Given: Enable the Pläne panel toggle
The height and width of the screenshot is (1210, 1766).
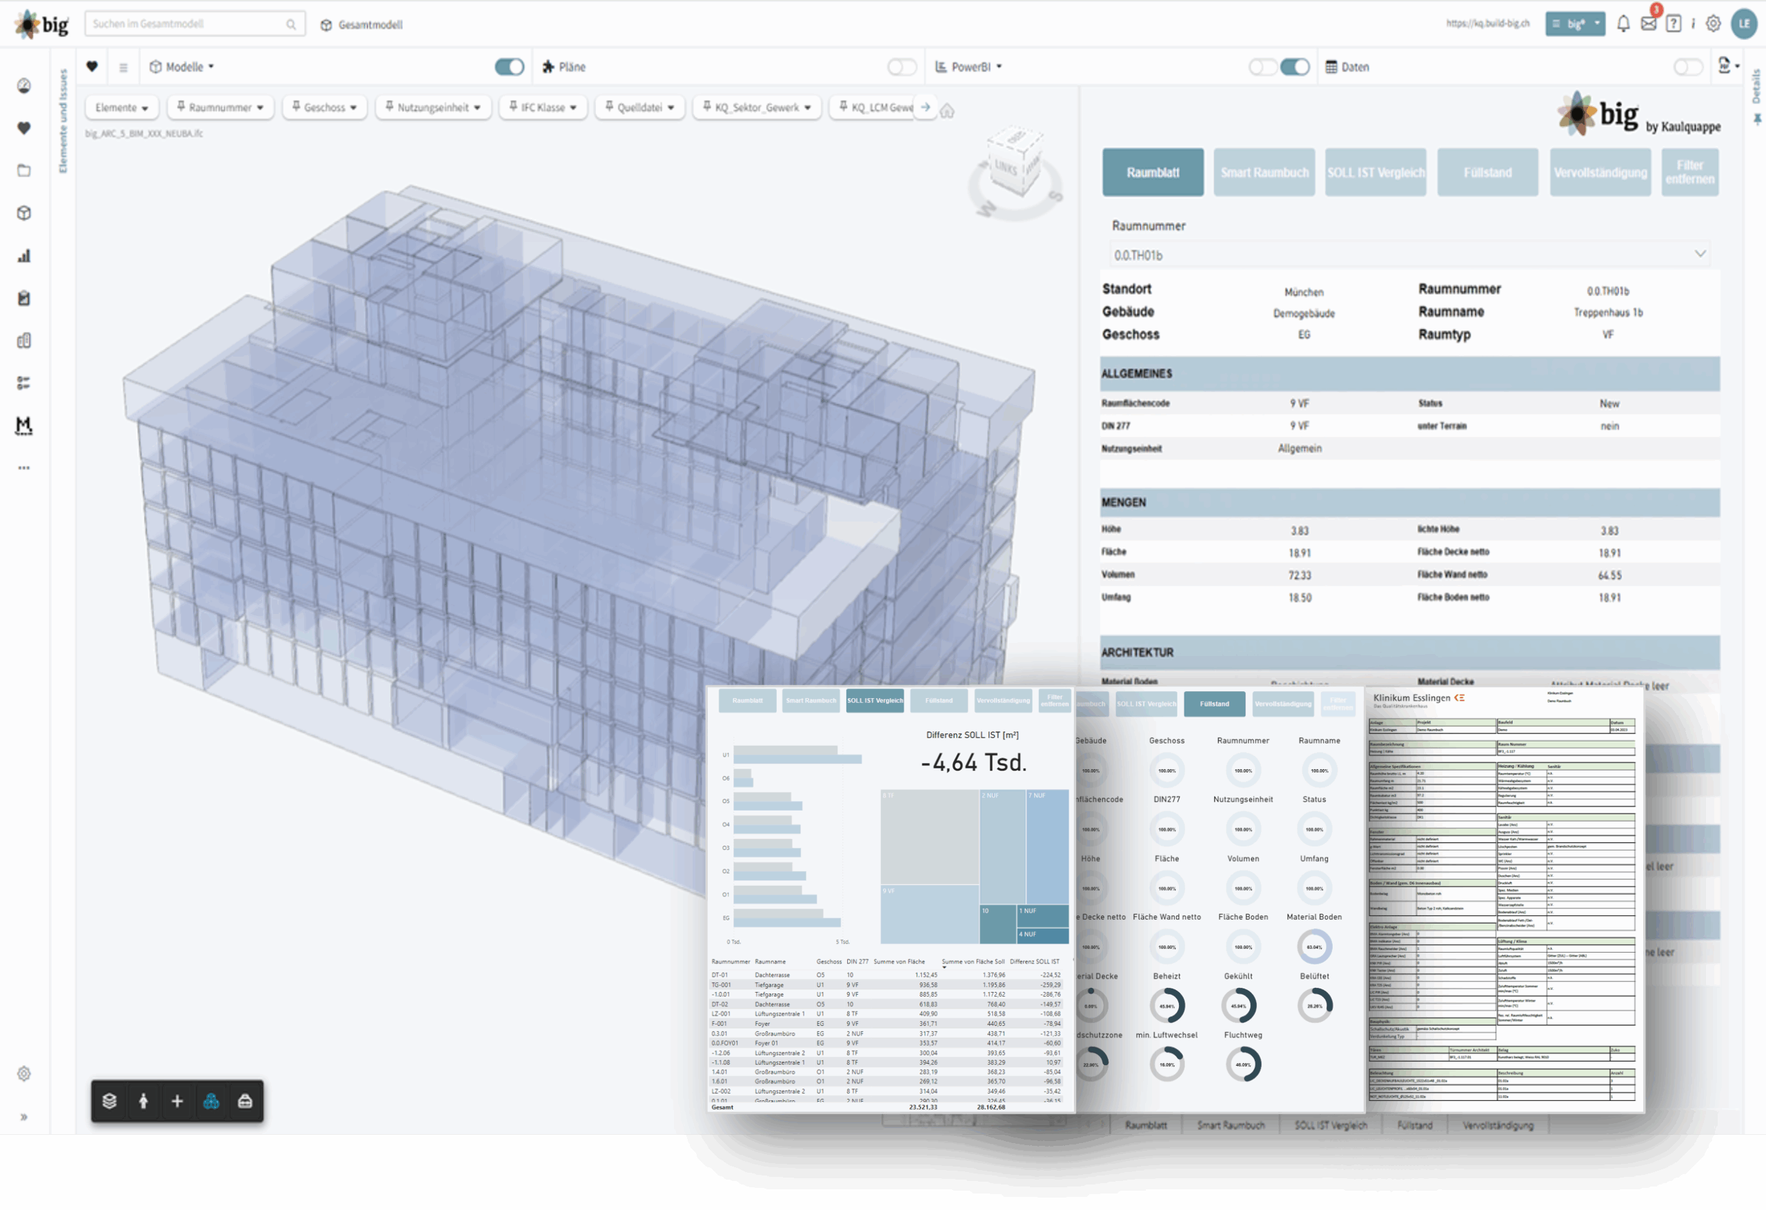Looking at the screenshot, I should [902, 67].
